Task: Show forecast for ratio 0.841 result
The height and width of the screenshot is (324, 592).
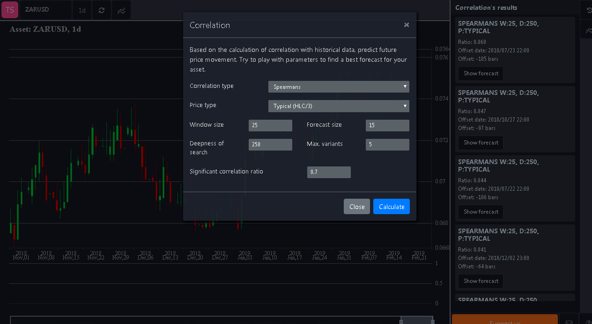Action: [481, 281]
